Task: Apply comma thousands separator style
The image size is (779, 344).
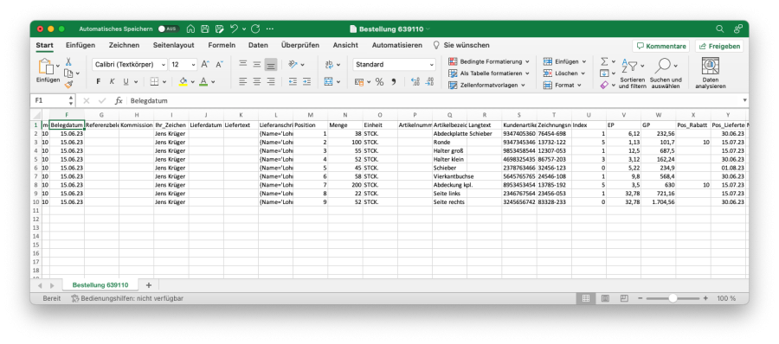Action: click(x=394, y=82)
